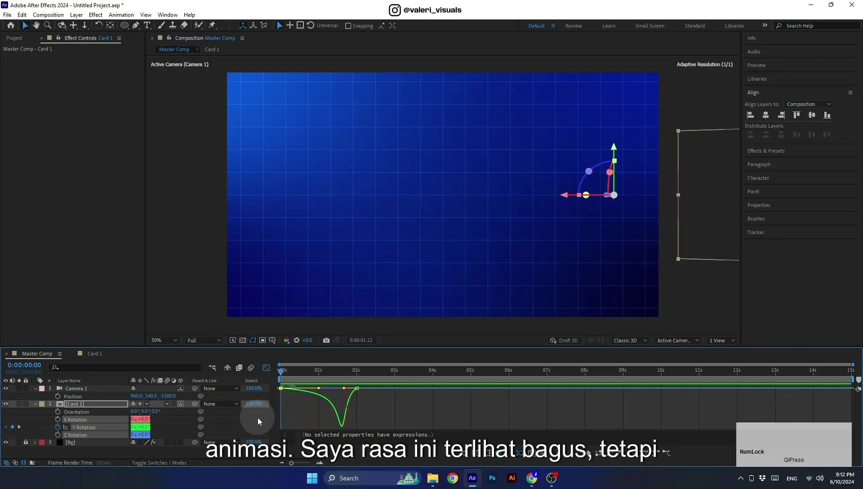Hide the Card 1 layer eye
The image size is (863, 489).
tap(6, 404)
